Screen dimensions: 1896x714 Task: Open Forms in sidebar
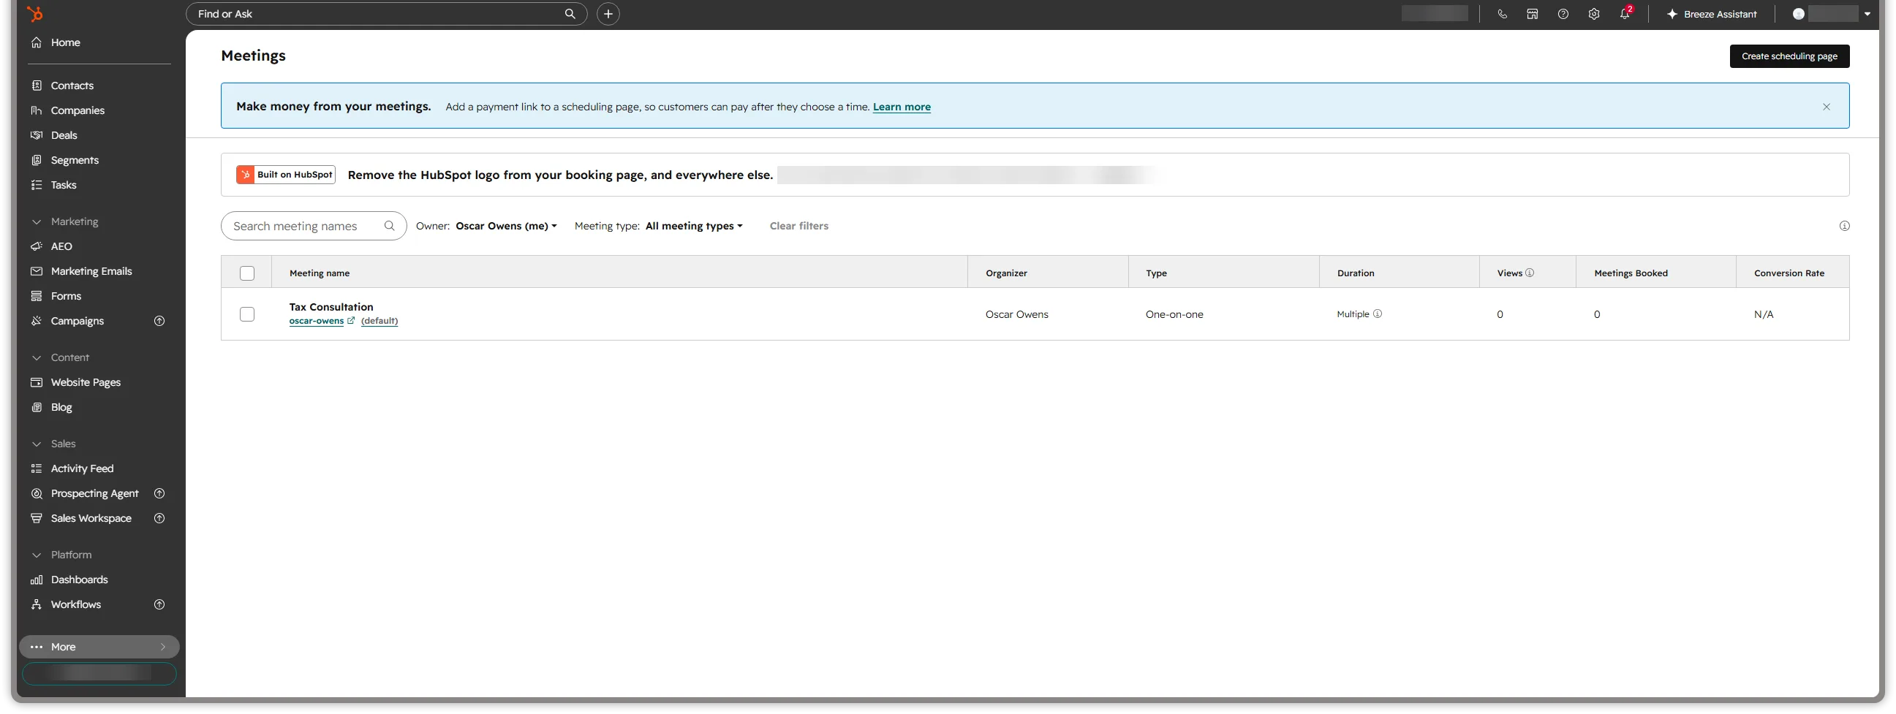tap(66, 297)
